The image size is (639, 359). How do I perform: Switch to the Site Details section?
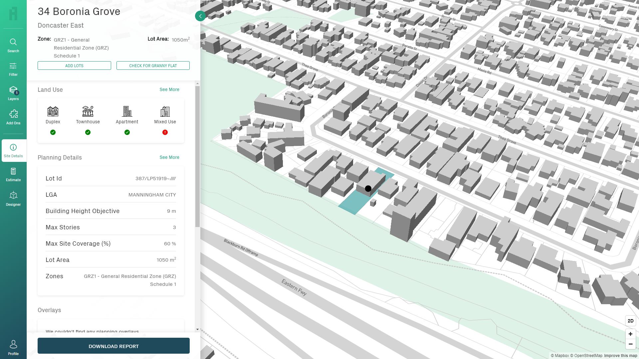coord(13,150)
